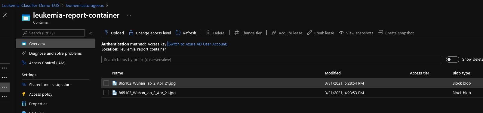Click the Upload arrow icon

(x=106, y=33)
